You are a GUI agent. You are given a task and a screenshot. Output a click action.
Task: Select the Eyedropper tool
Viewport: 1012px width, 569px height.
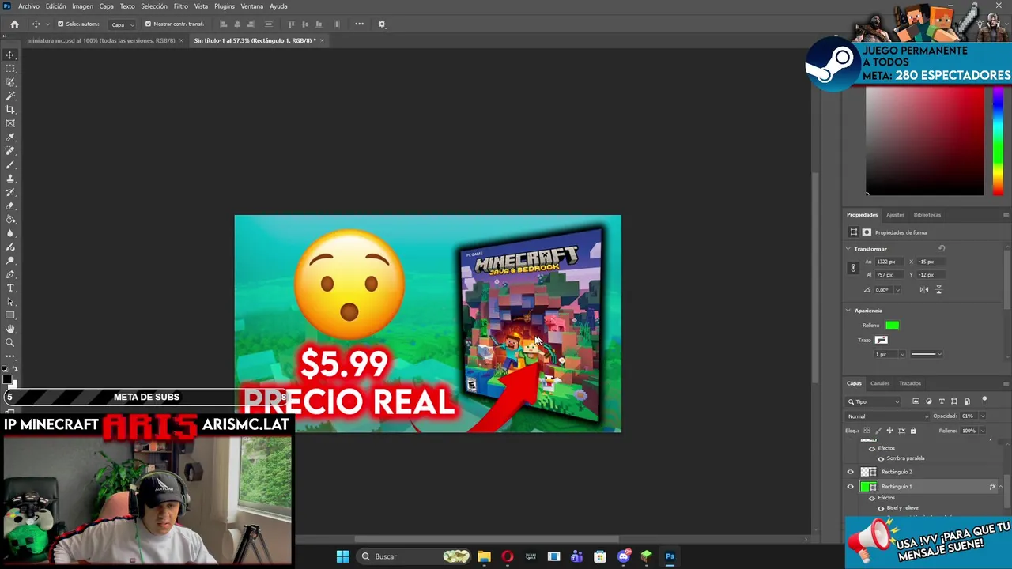(x=10, y=138)
